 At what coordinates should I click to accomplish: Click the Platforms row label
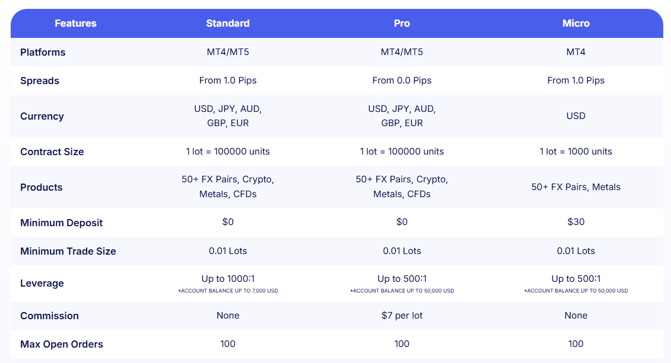43,52
